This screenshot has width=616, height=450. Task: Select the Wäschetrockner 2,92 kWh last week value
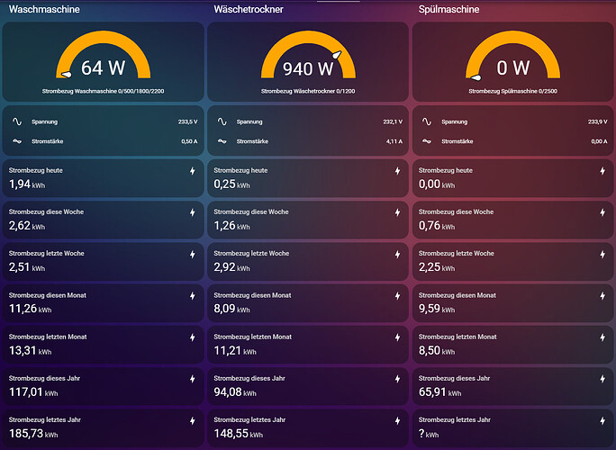click(231, 267)
